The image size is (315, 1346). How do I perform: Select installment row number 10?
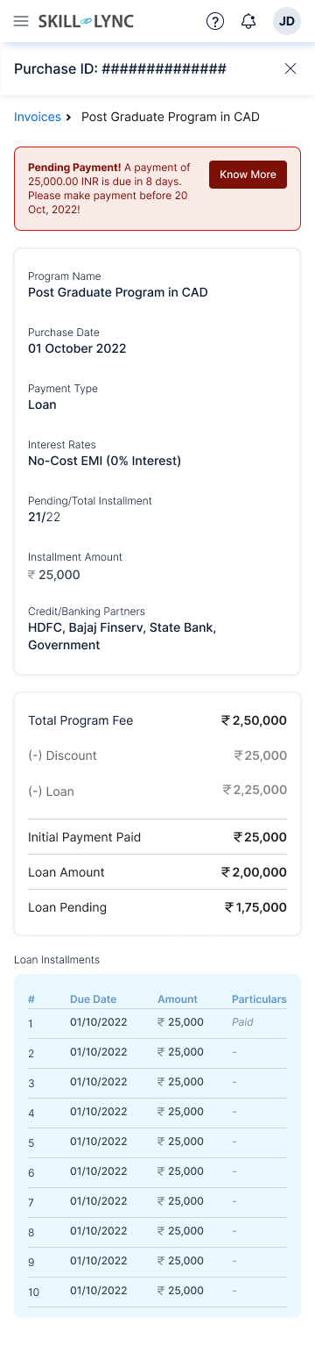tap(157, 1292)
